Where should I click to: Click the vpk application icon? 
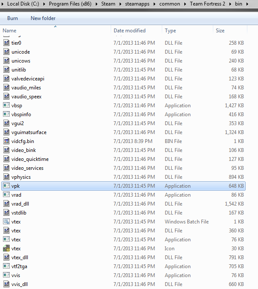(x=6, y=186)
